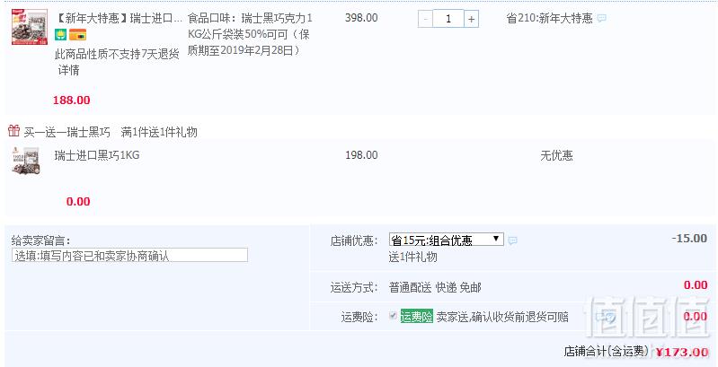The image size is (718, 367).
Task: Click the seller message input field
Action: pos(129,255)
